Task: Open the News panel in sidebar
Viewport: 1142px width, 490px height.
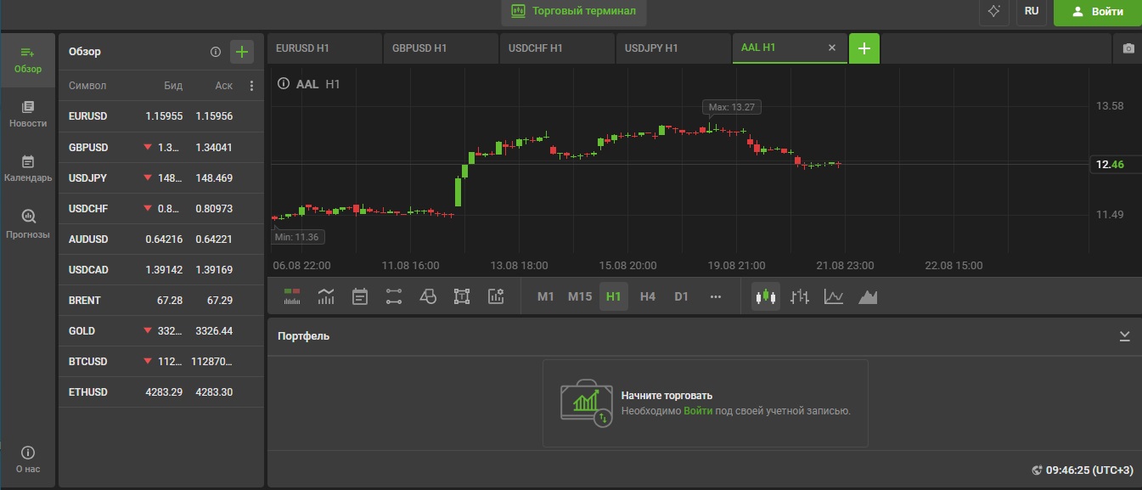Action: pyautogui.click(x=28, y=114)
